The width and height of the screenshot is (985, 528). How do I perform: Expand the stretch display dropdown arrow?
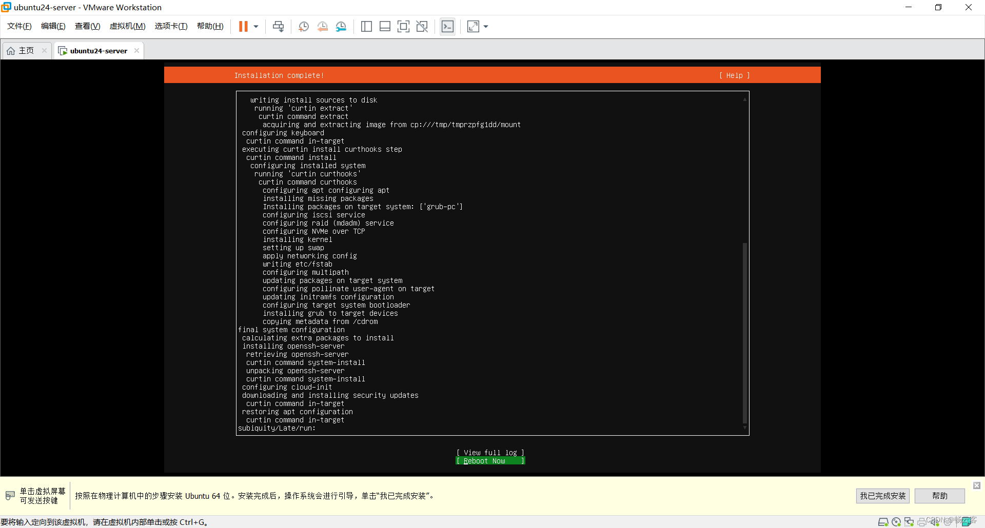(486, 27)
